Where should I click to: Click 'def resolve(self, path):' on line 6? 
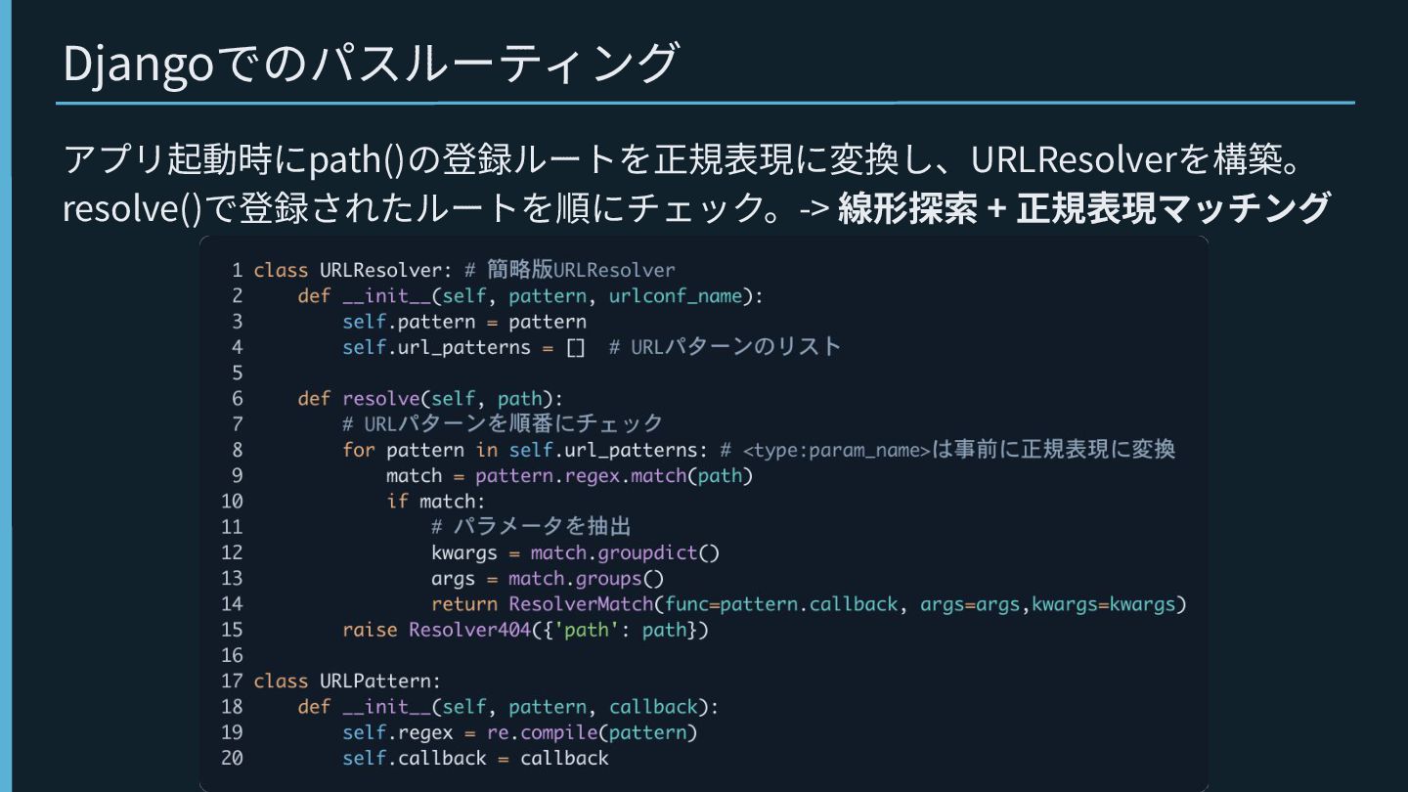(430, 398)
